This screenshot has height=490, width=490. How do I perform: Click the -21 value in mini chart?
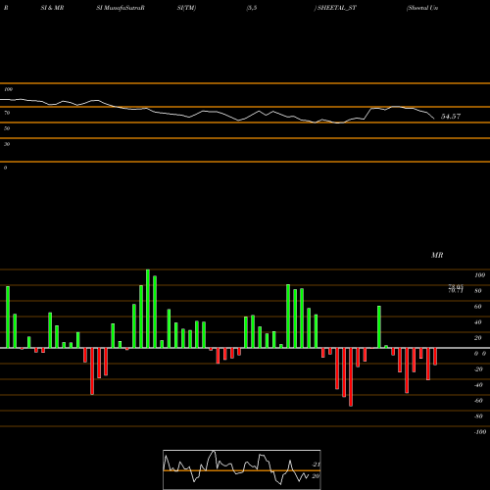coord(316,465)
